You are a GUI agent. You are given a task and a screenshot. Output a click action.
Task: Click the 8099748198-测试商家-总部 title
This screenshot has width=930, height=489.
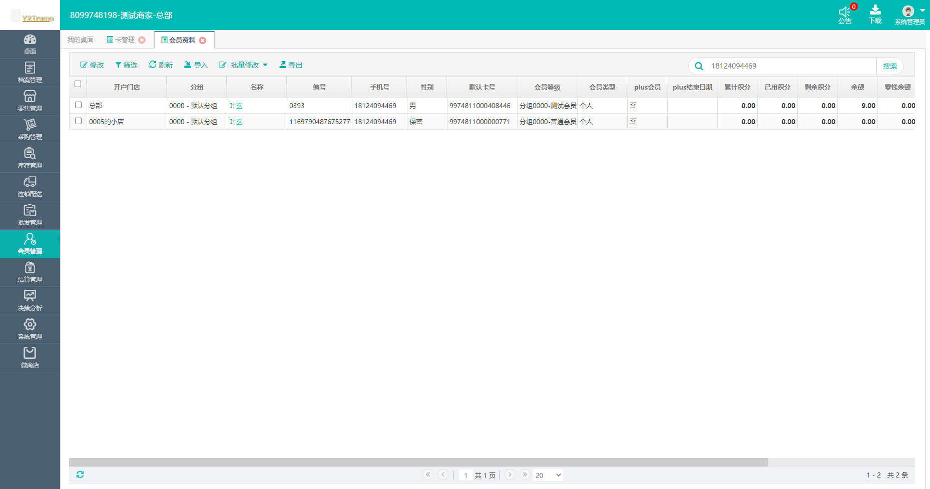121,16
